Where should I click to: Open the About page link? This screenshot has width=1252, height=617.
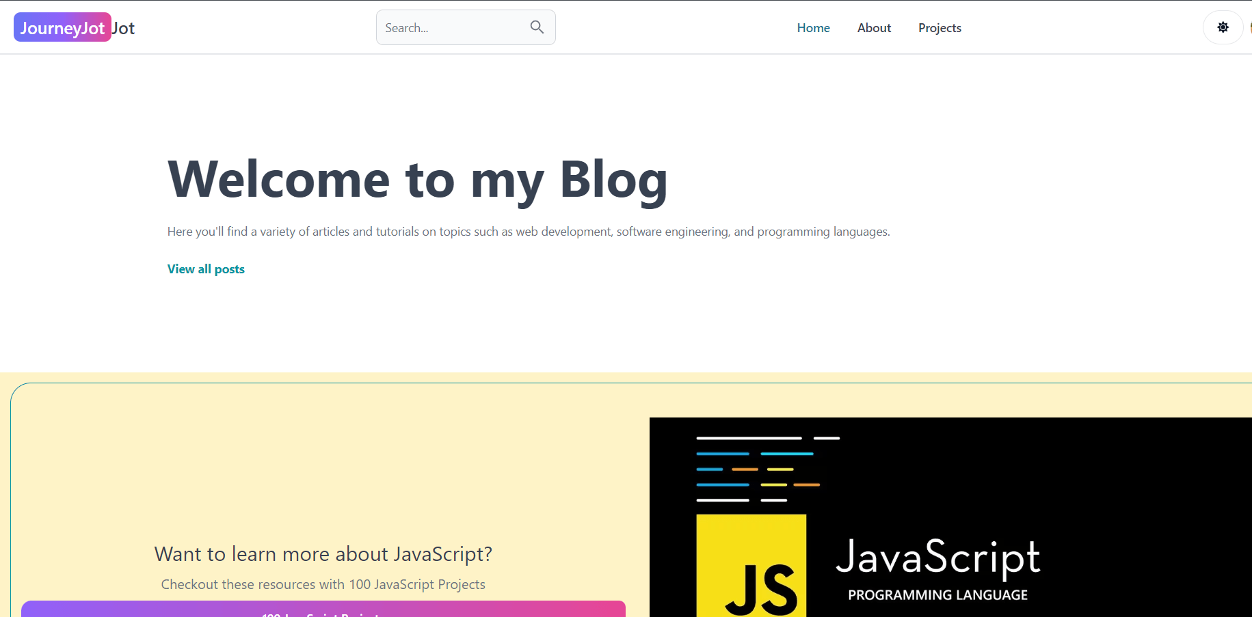tap(874, 28)
